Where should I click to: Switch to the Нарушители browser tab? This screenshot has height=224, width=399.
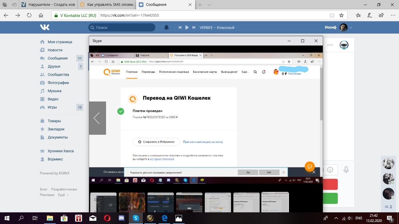(x=47, y=5)
